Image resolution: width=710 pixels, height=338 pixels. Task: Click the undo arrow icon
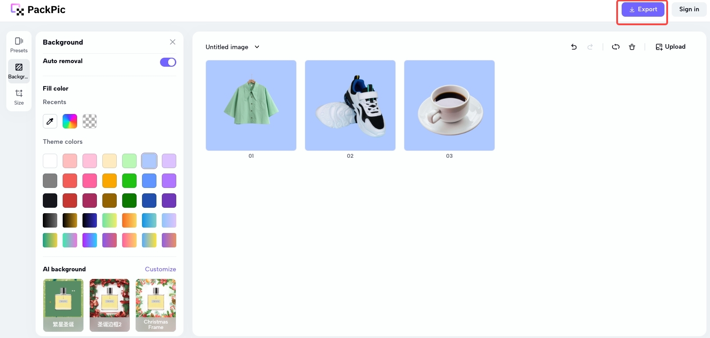coord(574,47)
